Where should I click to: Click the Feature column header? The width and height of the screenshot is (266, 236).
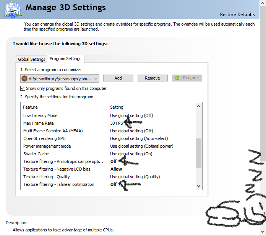[x=31, y=107]
